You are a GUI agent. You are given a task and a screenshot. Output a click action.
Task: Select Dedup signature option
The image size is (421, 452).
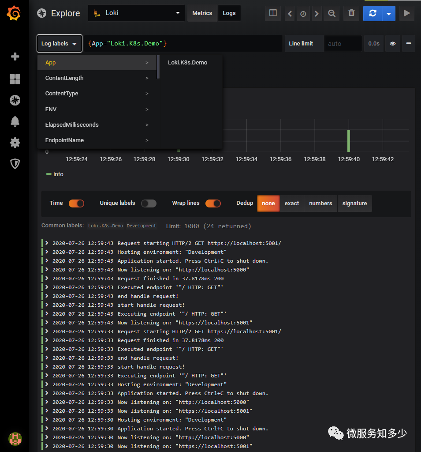pyautogui.click(x=354, y=203)
